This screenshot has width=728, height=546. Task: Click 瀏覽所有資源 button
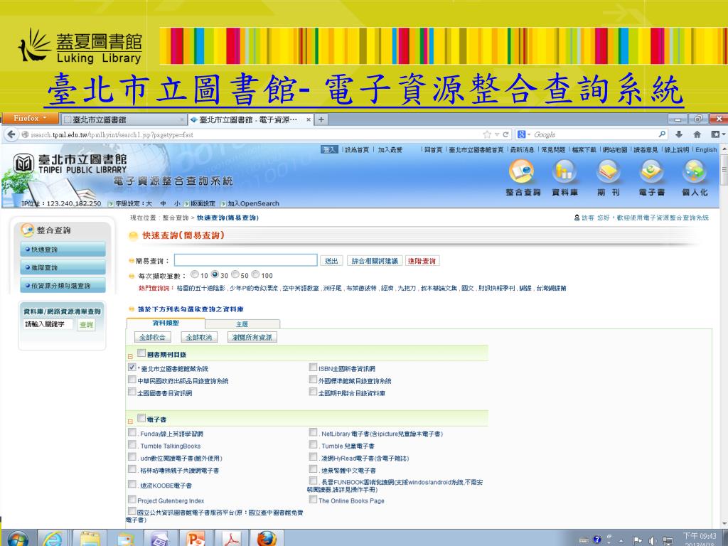tap(252, 337)
